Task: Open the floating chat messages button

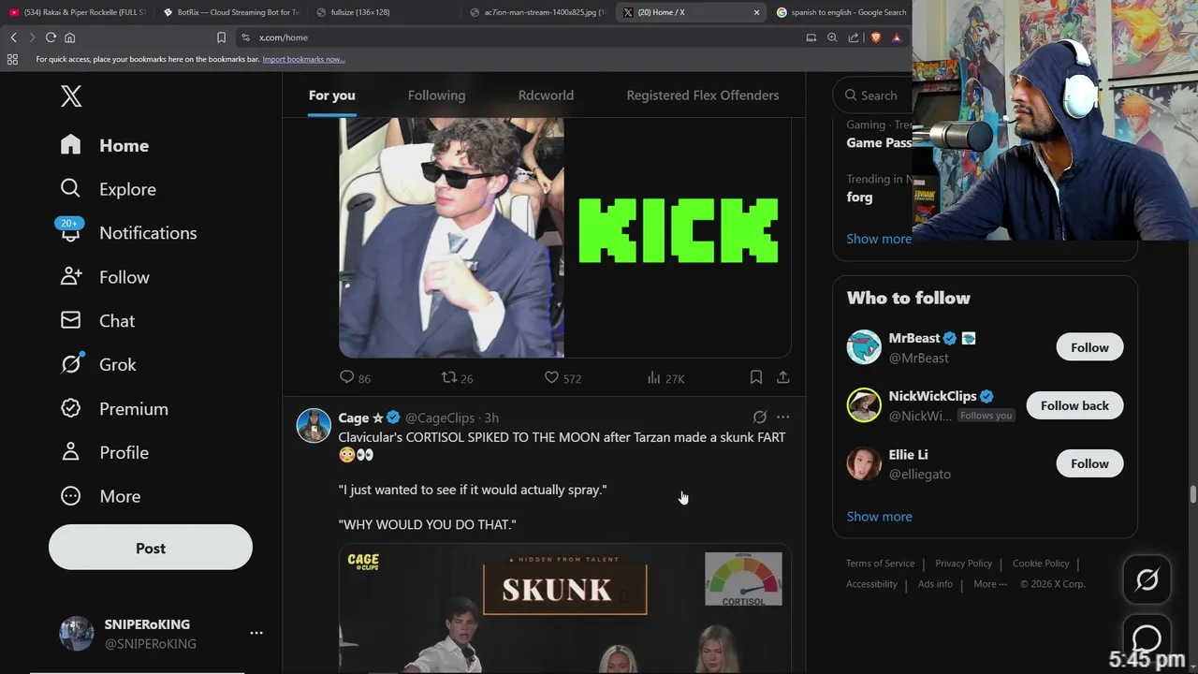Action: (1147, 638)
